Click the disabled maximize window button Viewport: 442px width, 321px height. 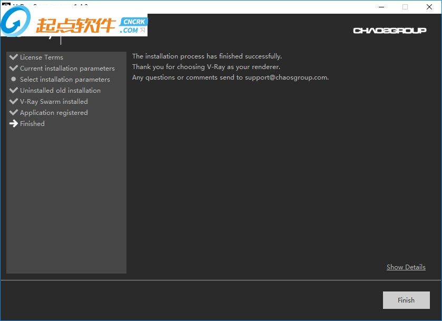[405, 7]
